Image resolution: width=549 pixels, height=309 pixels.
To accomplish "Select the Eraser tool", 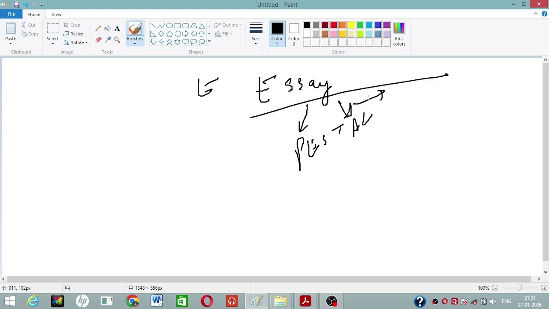I will click(98, 39).
